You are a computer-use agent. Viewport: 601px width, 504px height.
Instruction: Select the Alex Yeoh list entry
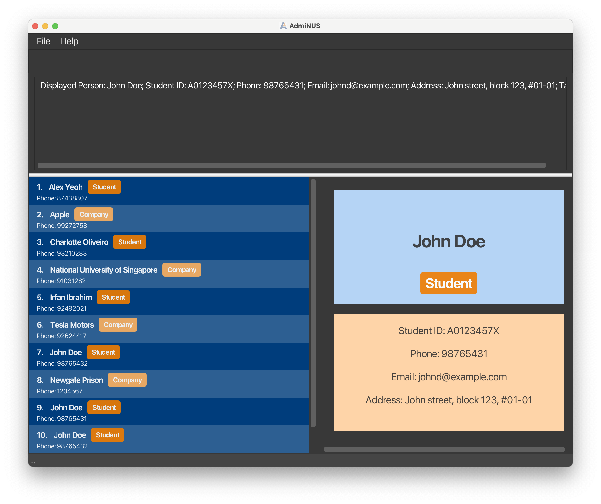pos(66,187)
